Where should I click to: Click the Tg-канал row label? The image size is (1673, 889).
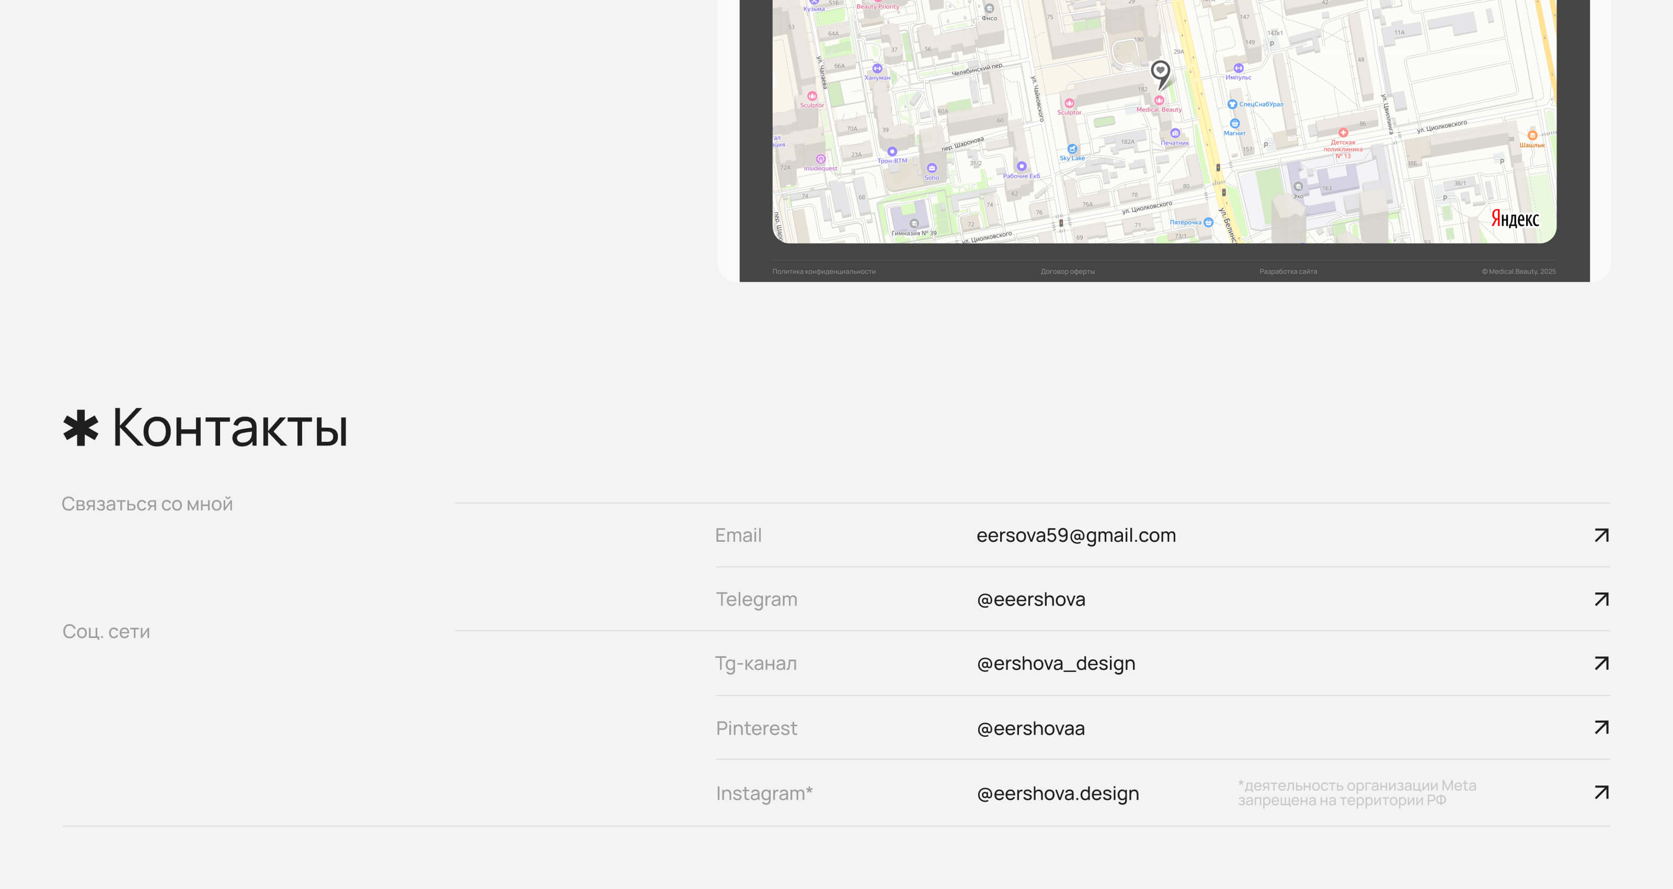tap(756, 664)
